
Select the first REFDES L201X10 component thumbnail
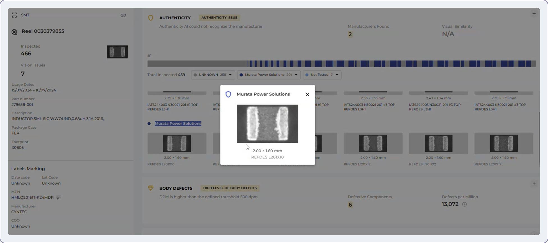click(177, 143)
